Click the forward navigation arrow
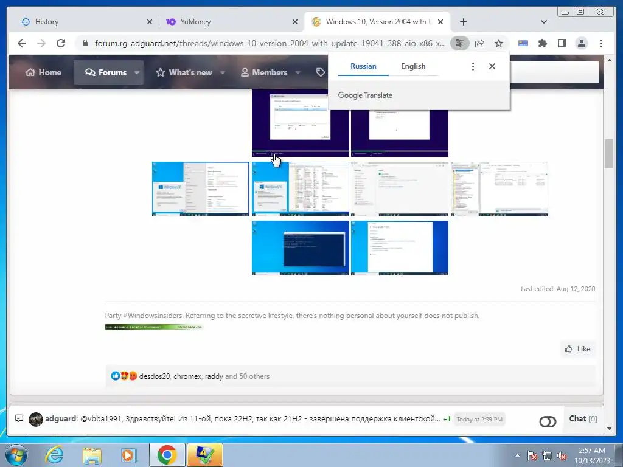The width and height of the screenshot is (623, 467). coord(41,43)
